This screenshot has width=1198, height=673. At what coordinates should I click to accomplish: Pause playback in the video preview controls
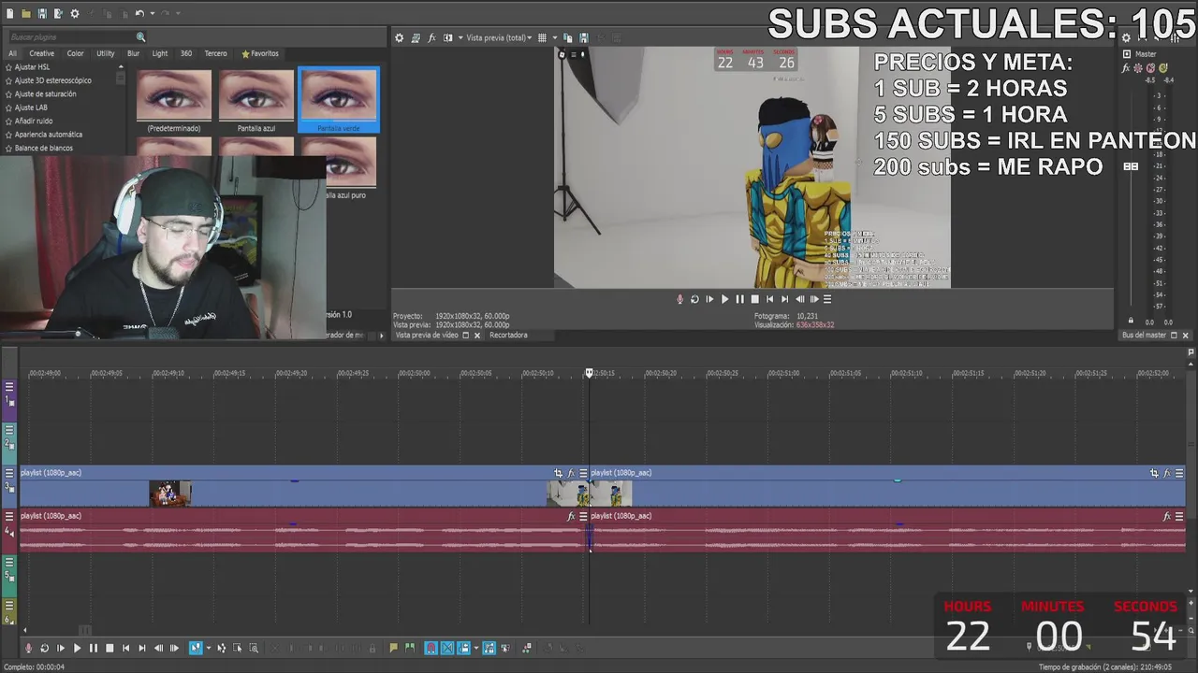[739, 299]
